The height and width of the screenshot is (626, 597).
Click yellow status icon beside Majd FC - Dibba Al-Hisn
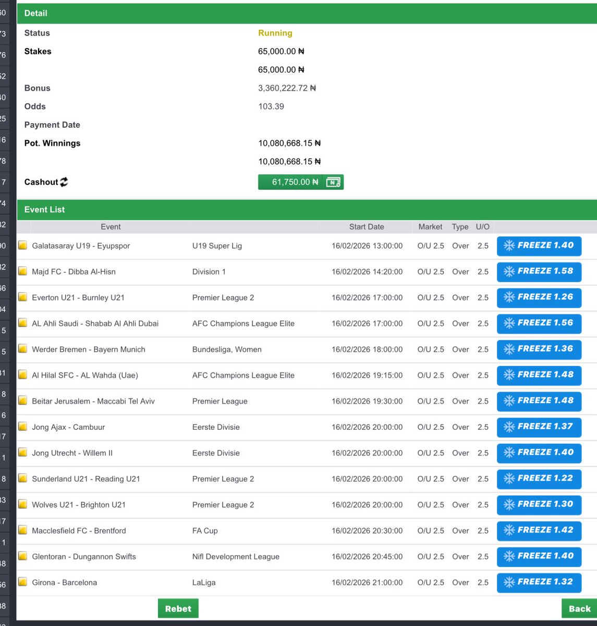pos(23,271)
